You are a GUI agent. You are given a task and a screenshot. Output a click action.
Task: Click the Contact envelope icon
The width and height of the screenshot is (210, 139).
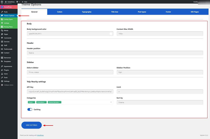coord(2,53)
